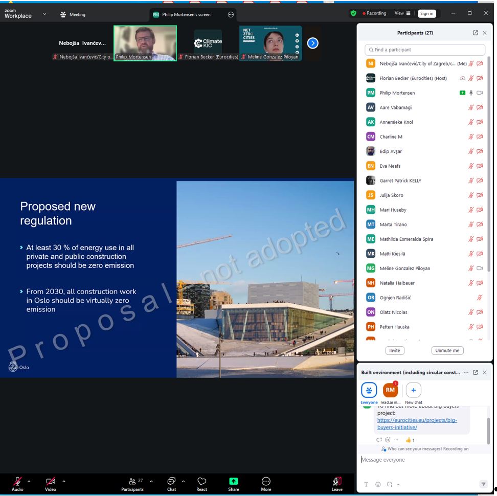Open the eurocities big-buyers-initiative link
Image resolution: width=497 pixels, height=496 pixels.
[x=417, y=423]
